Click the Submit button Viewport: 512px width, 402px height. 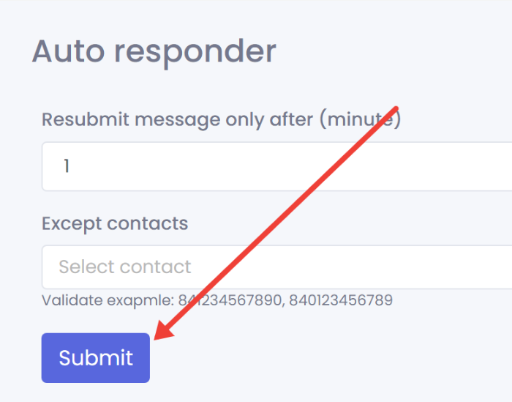point(96,358)
